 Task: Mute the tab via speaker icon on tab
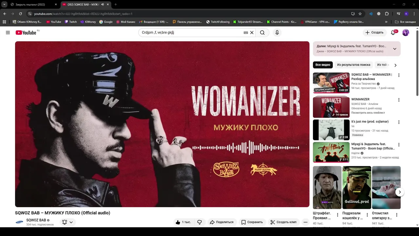coord(103,5)
